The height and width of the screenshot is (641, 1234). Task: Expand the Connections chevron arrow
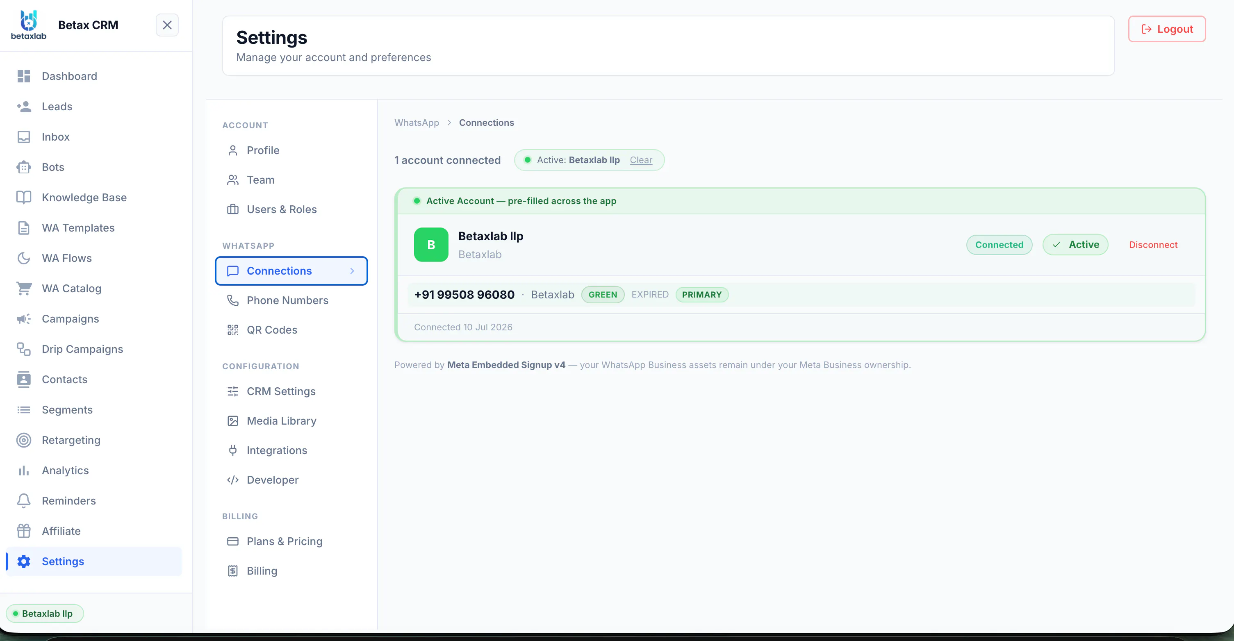click(x=352, y=270)
